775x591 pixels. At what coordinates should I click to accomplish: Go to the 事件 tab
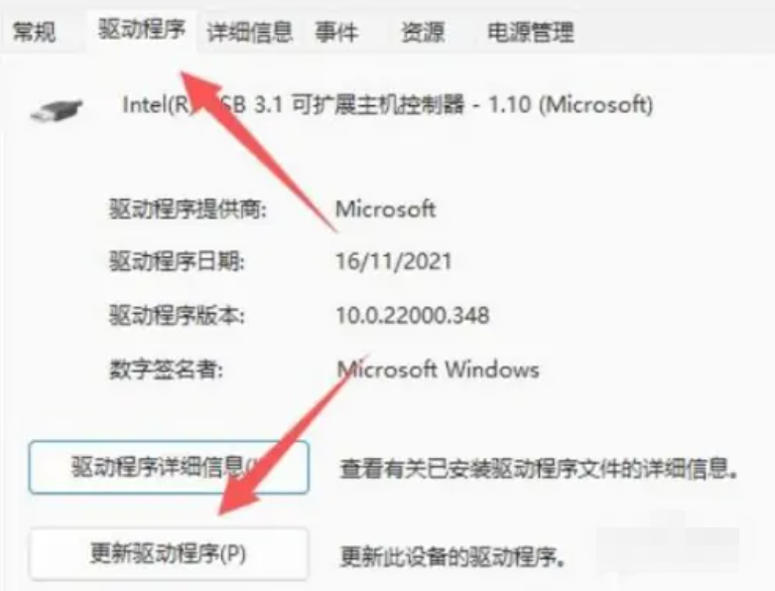click(336, 32)
